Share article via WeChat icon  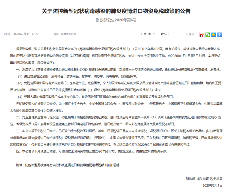coord(208,35)
